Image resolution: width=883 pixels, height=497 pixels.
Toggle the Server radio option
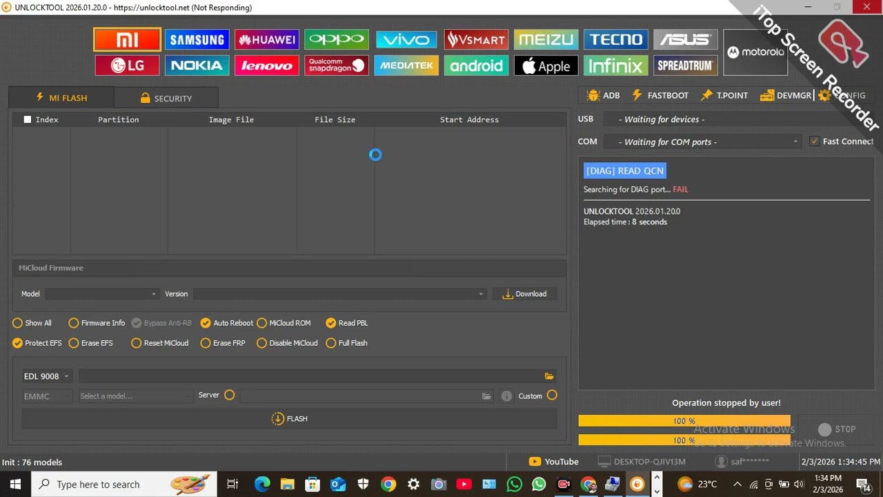point(230,395)
